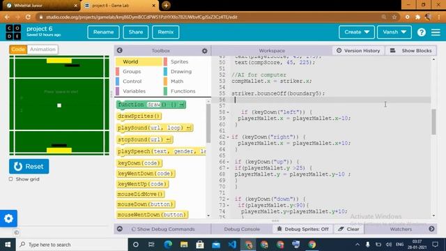Click Show Debug Commands
Viewport: 446px width, 251px height.
click(x=163, y=229)
